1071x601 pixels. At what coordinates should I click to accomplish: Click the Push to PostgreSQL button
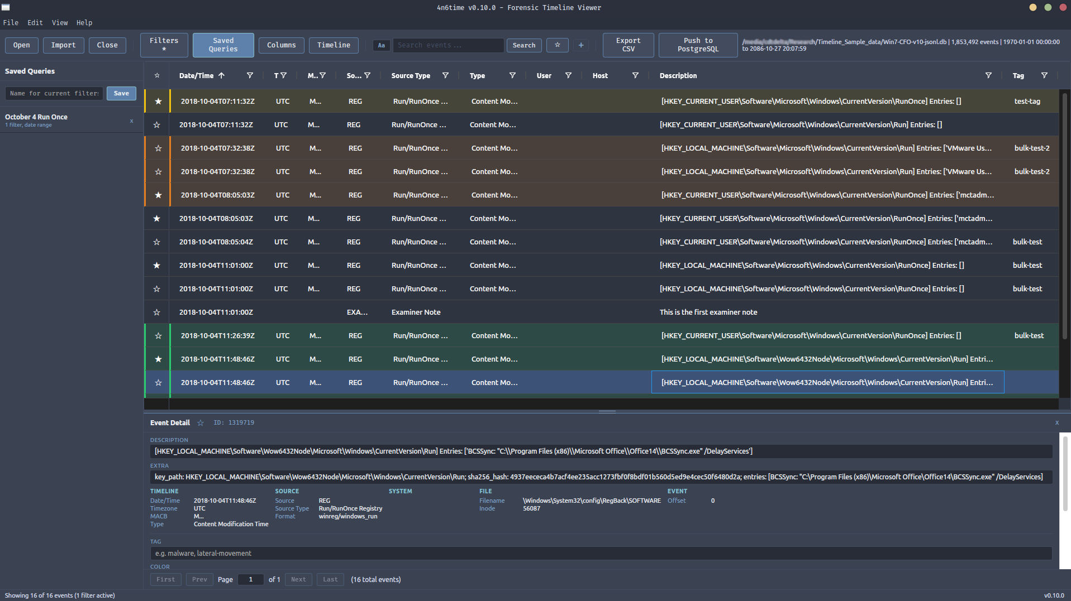pos(698,45)
